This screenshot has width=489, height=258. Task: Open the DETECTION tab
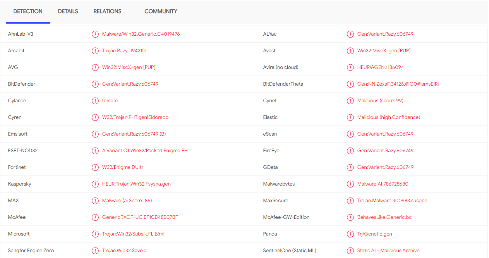coord(28,12)
